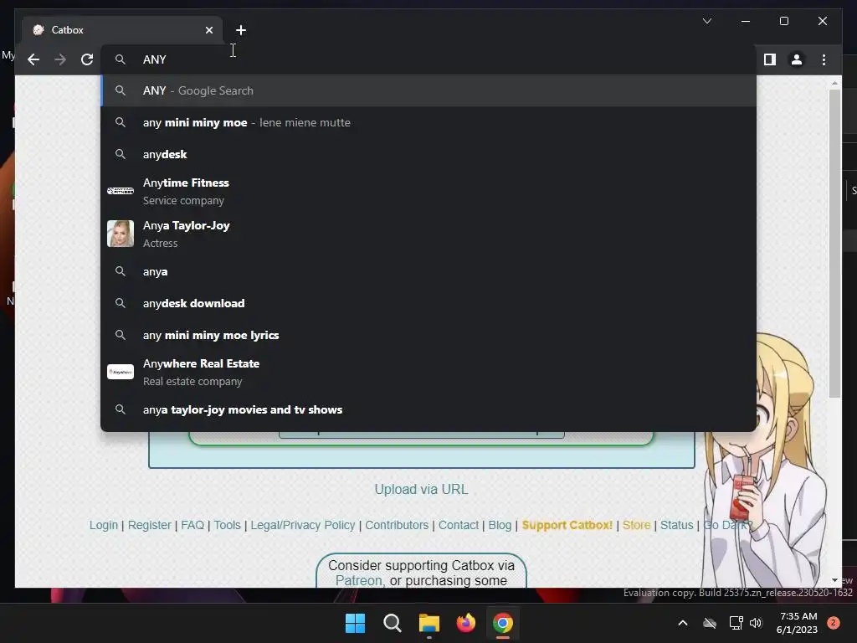The image size is (857, 643).
Task: Reload the Catbox page
Action: click(87, 59)
